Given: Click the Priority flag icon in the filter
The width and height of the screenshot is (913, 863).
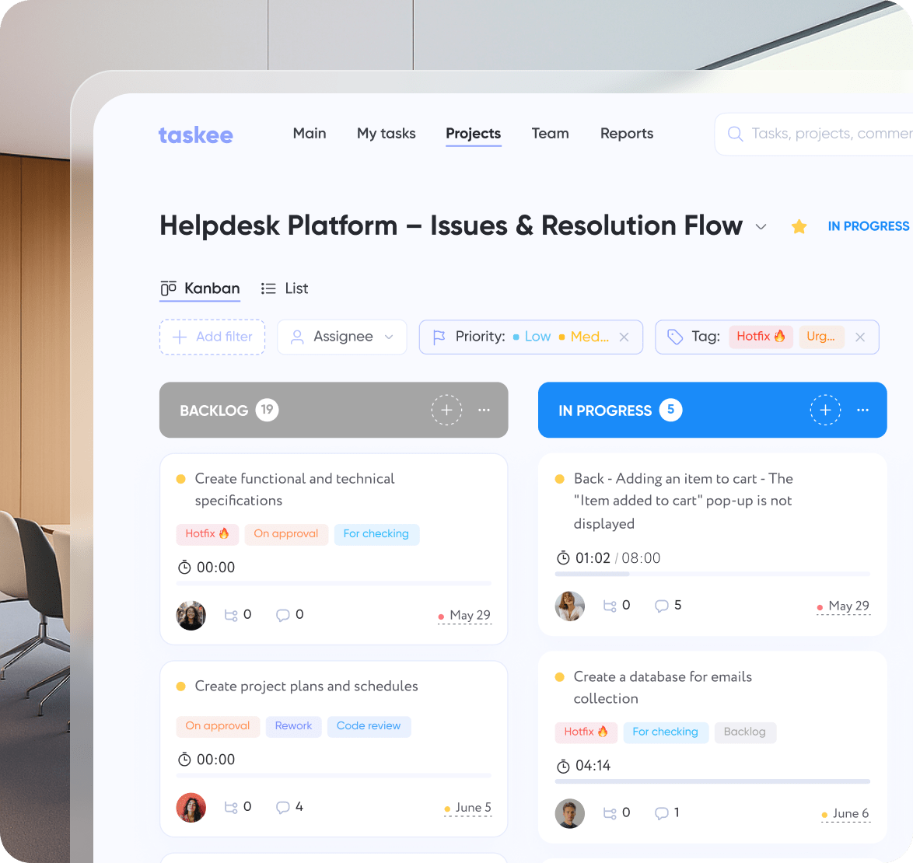Looking at the screenshot, I should [438, 337].
